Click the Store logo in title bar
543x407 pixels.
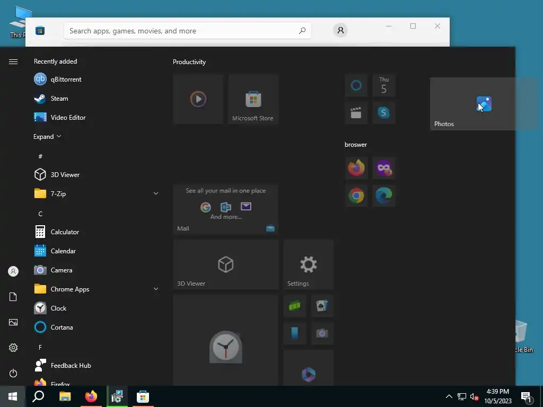point(40,30)
